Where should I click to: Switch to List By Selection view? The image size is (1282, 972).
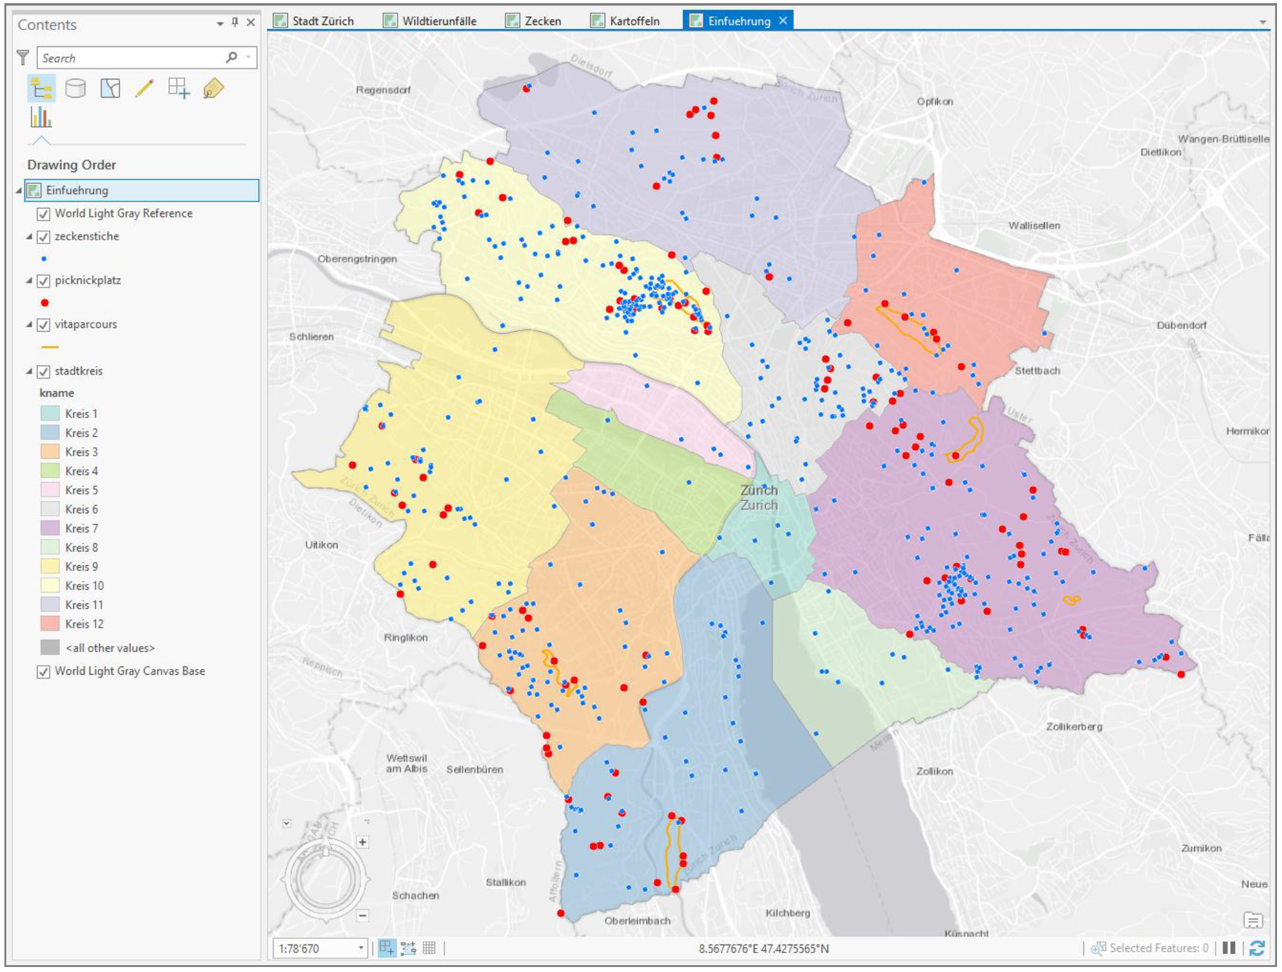point(110,88)
